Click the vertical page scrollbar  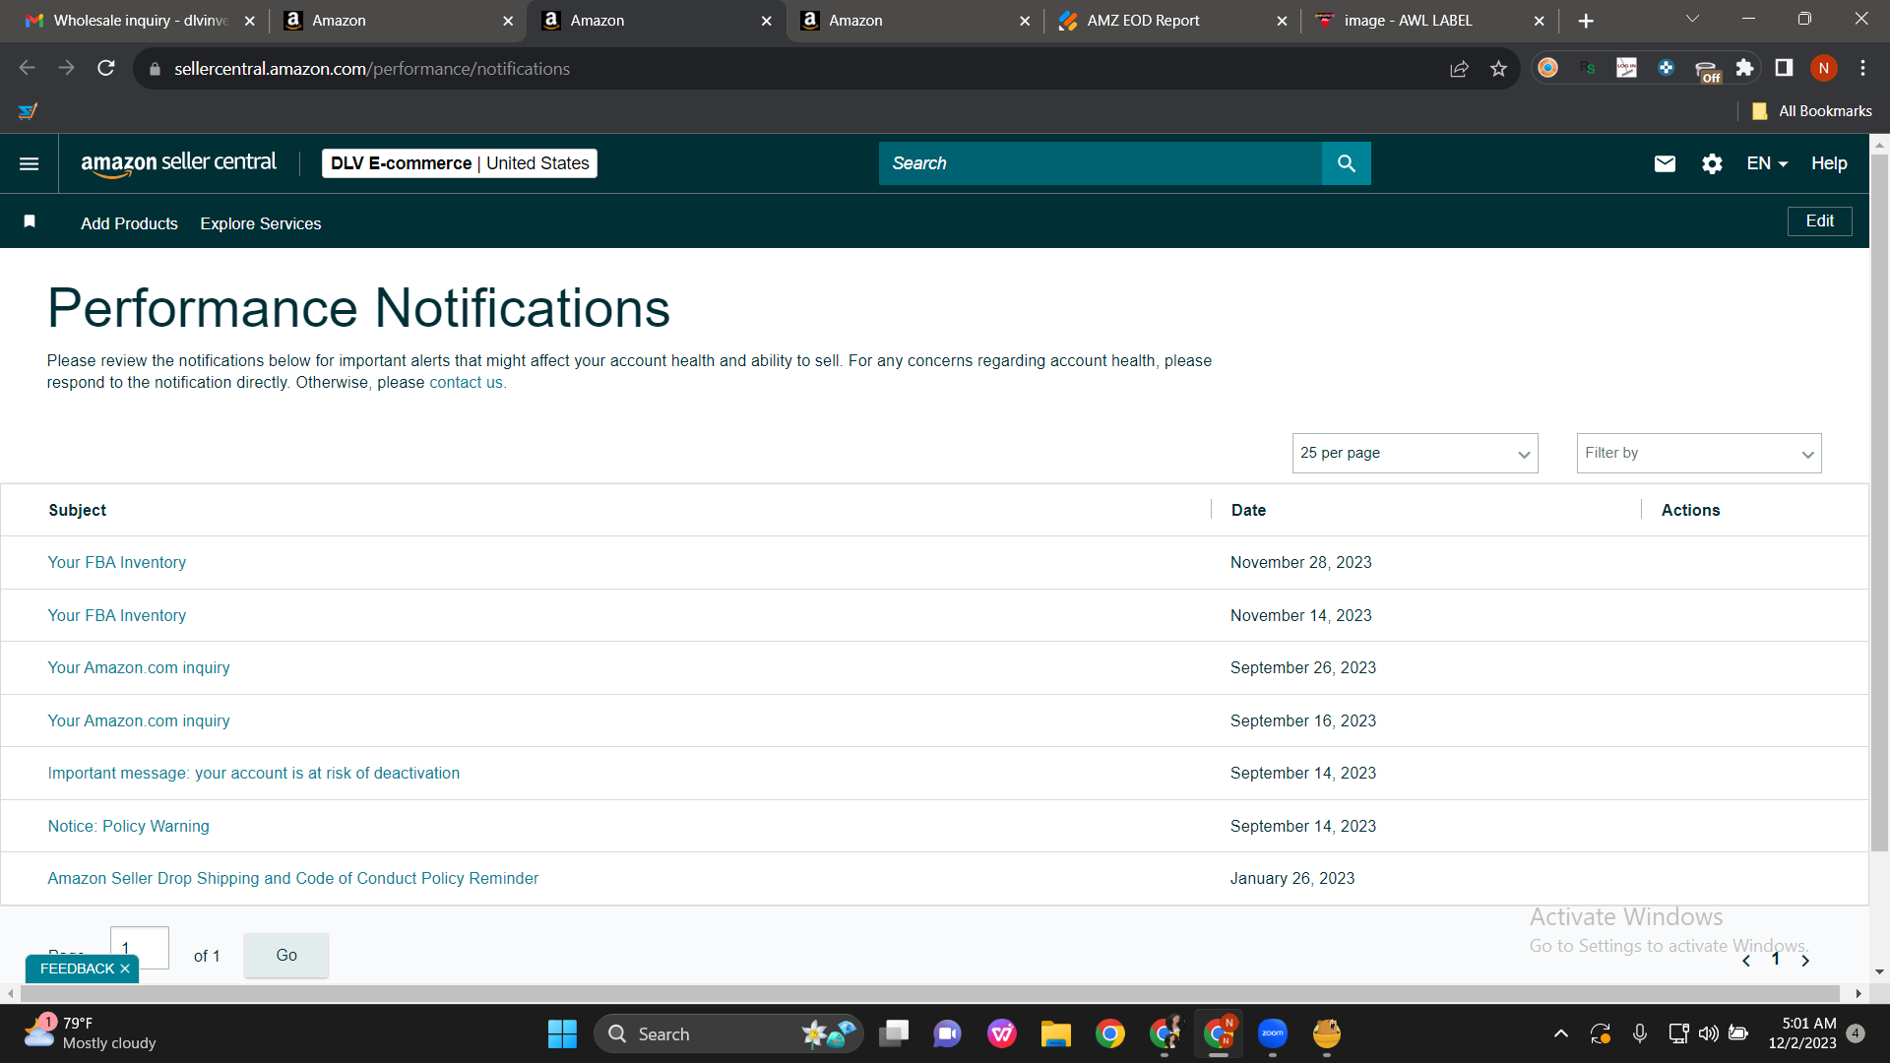(1879, 502)
